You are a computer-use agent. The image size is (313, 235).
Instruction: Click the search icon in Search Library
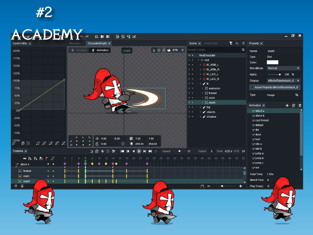(x=243, y=50)
